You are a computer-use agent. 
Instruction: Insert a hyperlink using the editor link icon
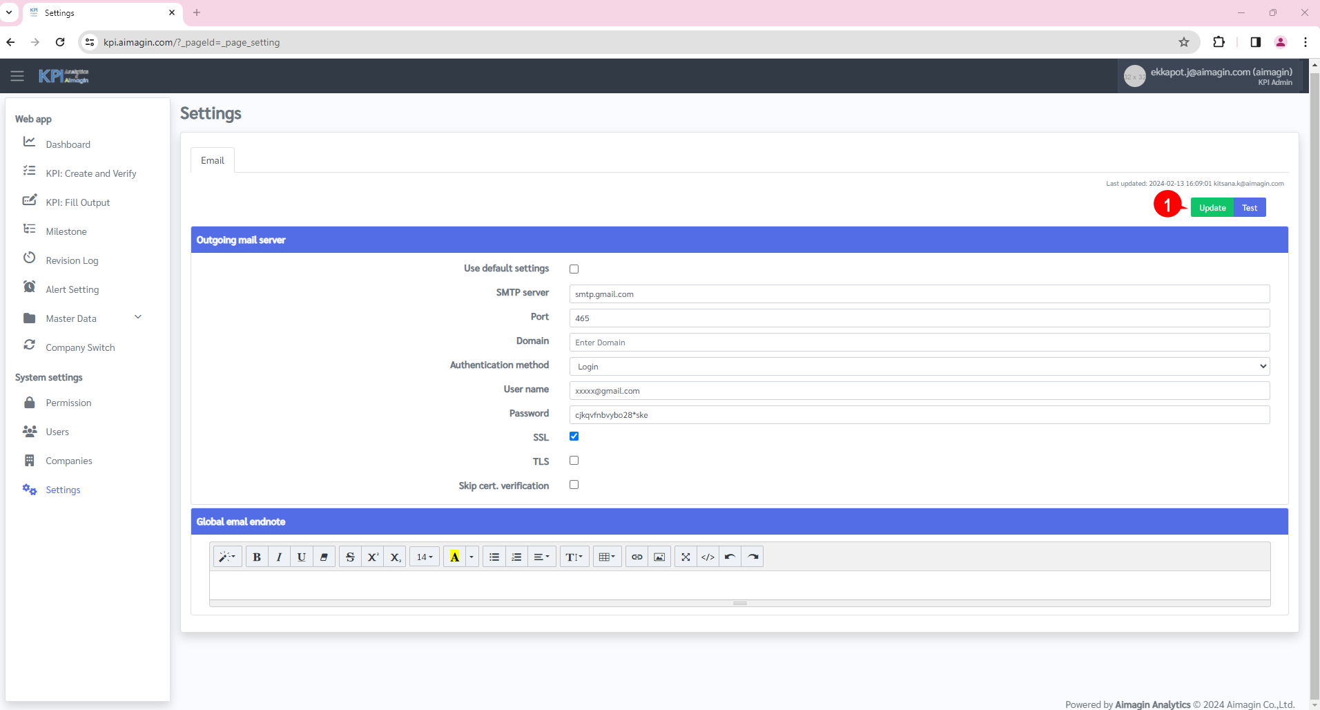(x=637, y=557)
